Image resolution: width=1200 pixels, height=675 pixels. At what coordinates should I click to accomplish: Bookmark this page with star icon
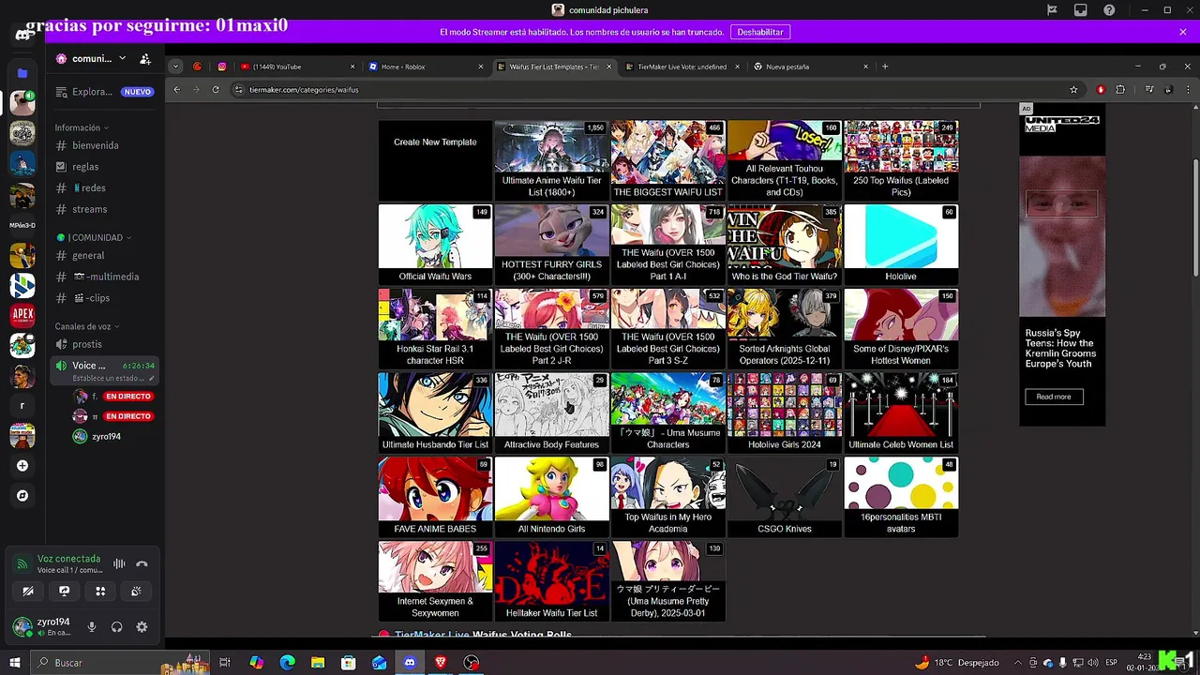tap(1073, 90)
